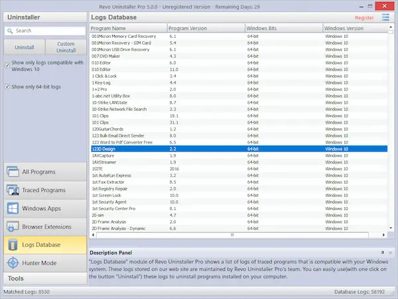Select the 10-Strike LANState row
398x299 pixels.
pos(239,102)
